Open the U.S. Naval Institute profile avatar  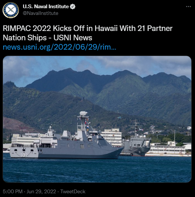click(11, 10)
